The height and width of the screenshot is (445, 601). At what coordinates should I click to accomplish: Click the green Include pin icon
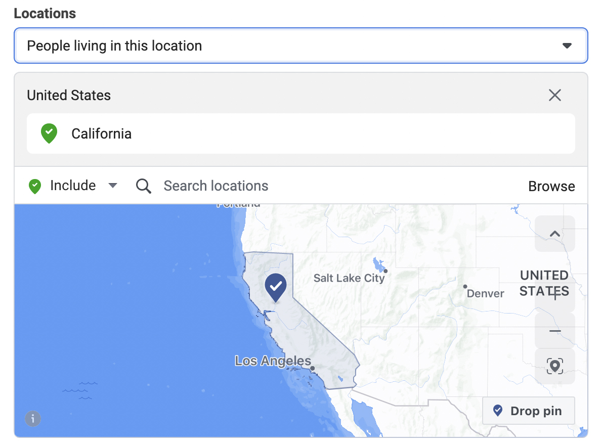(x=35, y=186)
